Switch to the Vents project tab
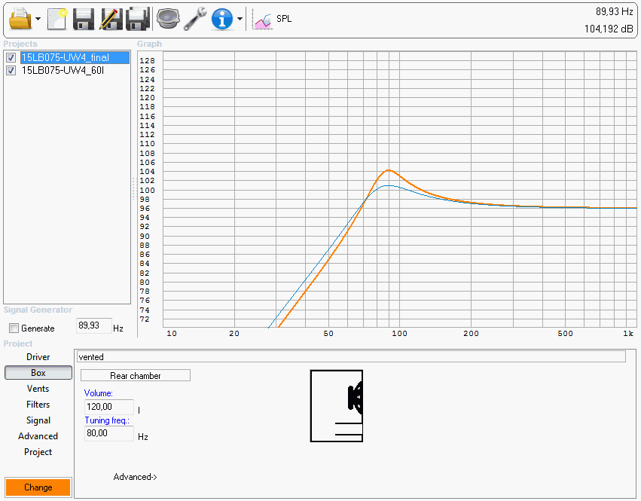 tap(38, 389)
